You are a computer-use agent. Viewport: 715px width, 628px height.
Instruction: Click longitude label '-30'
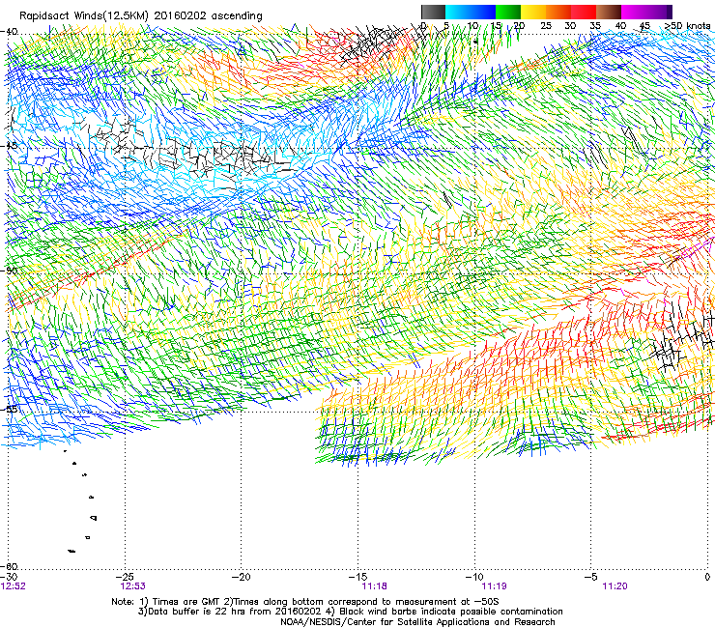click(9, 577)
